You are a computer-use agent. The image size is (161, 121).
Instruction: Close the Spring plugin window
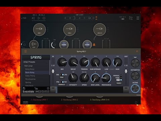click(x=137, y=51)
